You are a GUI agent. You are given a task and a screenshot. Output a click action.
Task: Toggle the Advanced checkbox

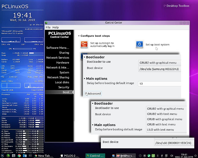coord(86,94)
